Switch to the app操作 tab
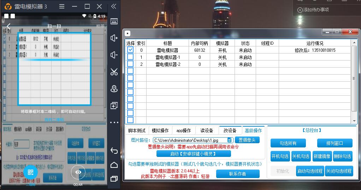 pos(183,131)
